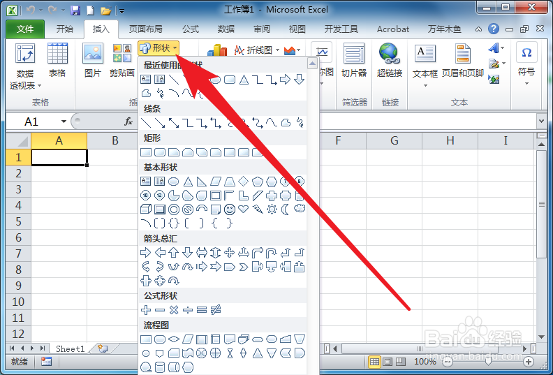Select the Flowchart Decision diamond

click(x=174, y=339)
